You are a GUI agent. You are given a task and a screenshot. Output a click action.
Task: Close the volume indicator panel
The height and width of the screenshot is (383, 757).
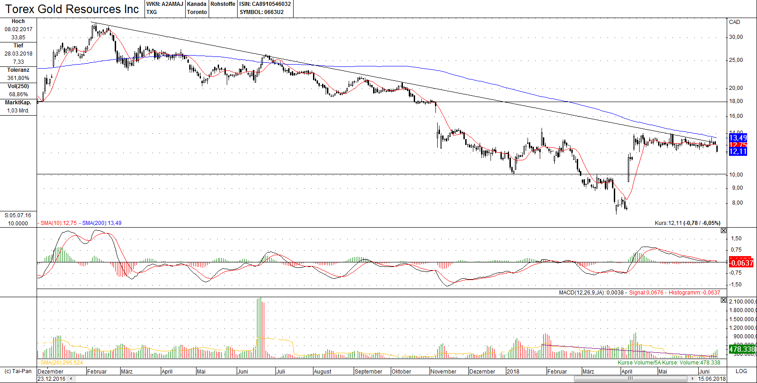pos(724,300)
